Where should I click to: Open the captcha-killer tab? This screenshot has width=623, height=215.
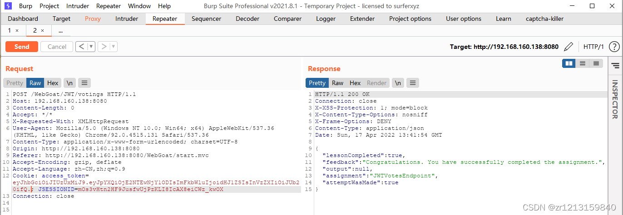pos(544,19)
